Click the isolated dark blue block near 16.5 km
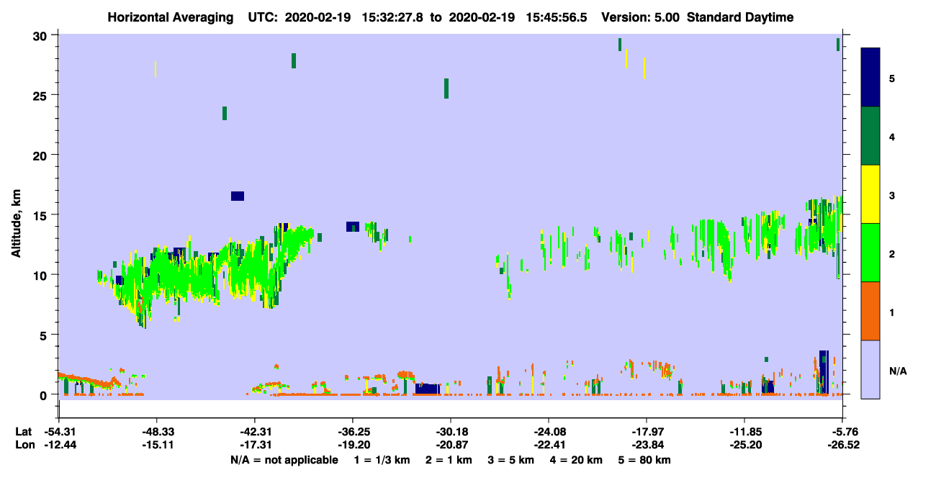 [238, 196]
